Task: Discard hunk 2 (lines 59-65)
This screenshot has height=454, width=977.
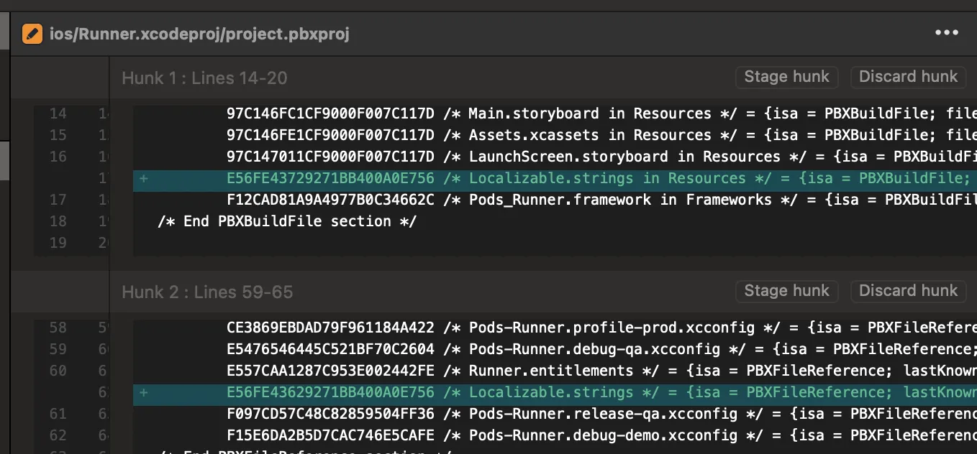Action: coord(908,291)
